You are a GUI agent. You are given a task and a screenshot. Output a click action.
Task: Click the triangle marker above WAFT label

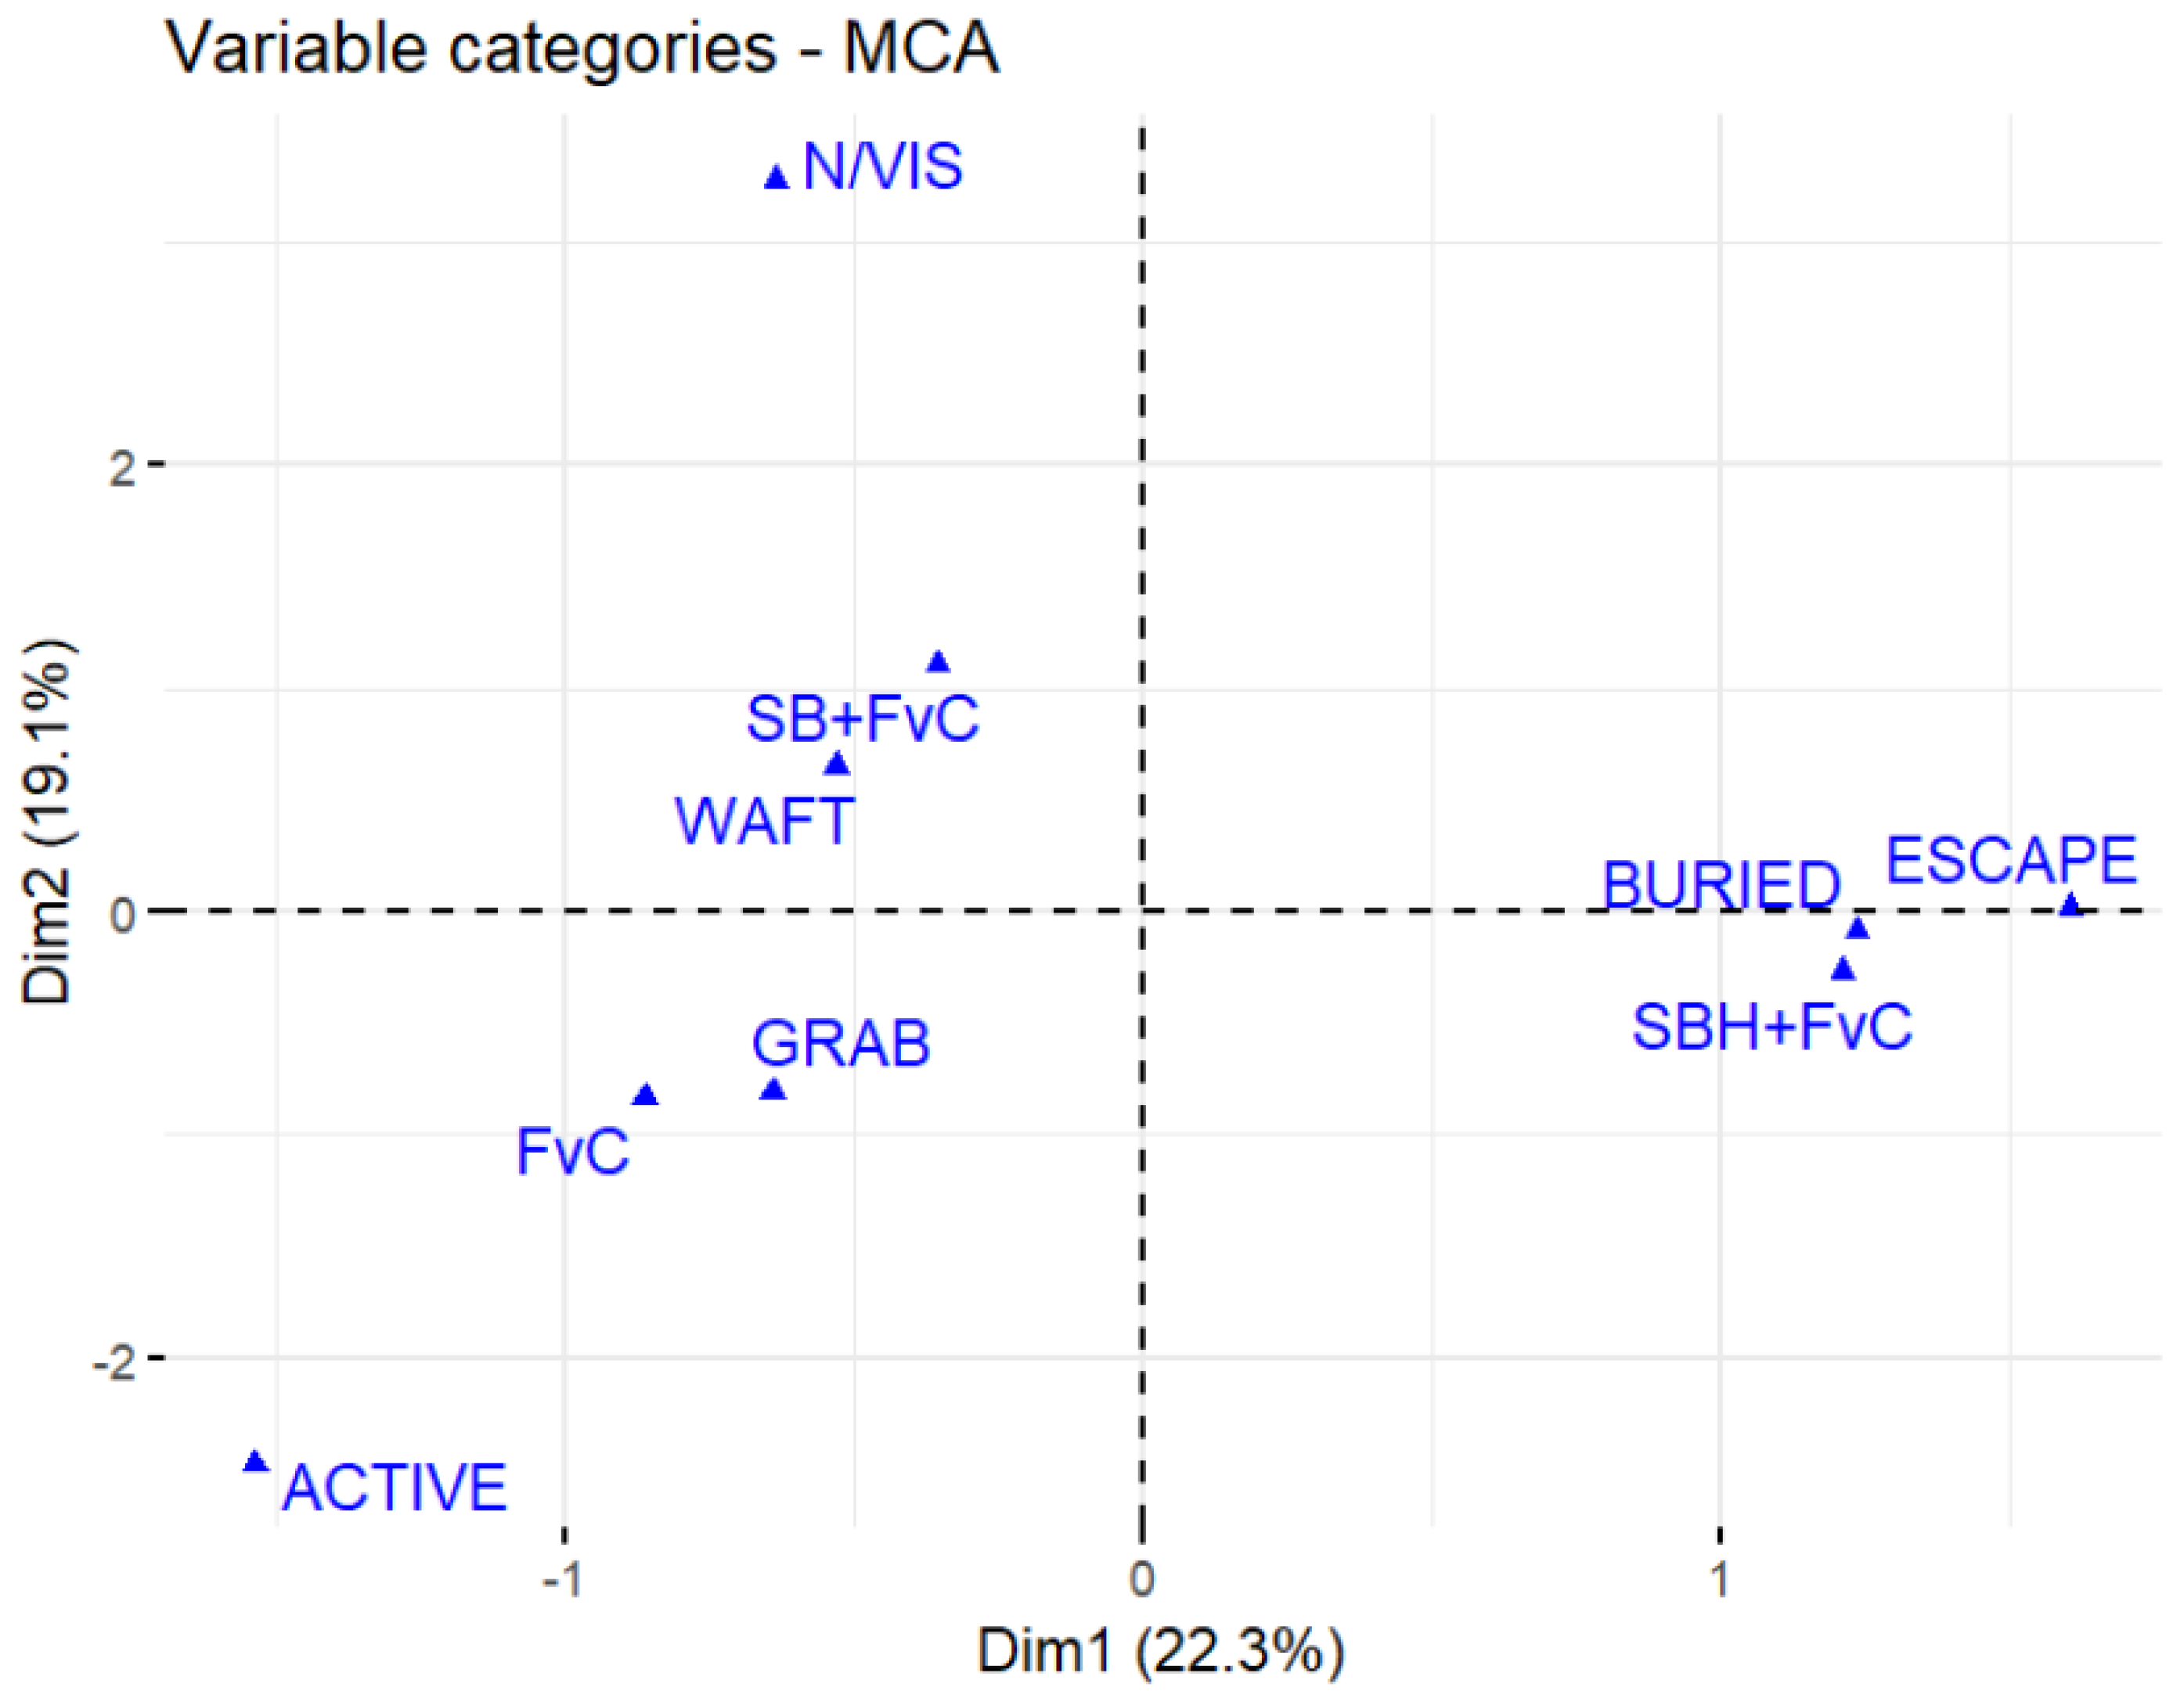tap(838, 765)
